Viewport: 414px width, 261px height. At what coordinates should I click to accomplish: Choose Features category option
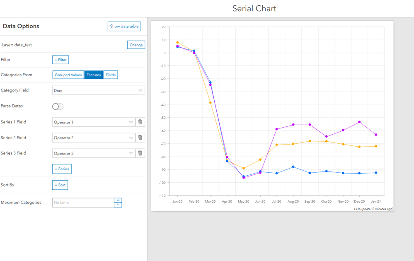pos(94,75)
